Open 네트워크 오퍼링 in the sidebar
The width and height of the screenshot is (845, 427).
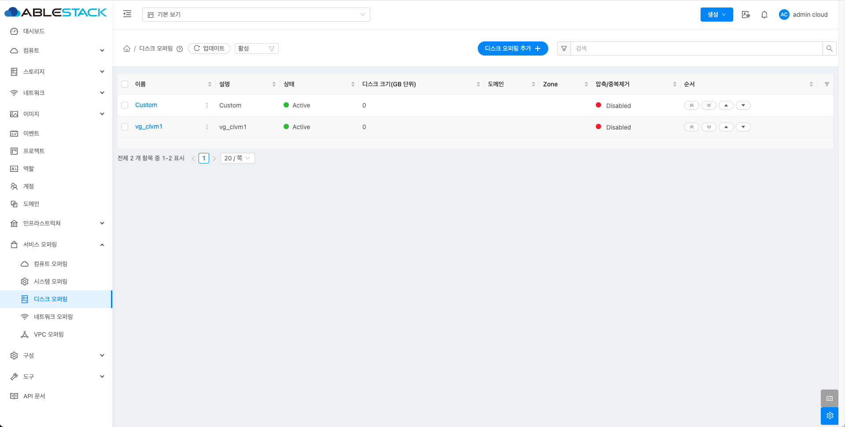pos(53,317)
